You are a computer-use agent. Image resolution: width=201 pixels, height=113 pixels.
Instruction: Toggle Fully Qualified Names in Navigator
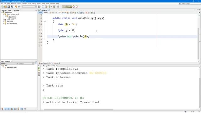click(18, 109)
